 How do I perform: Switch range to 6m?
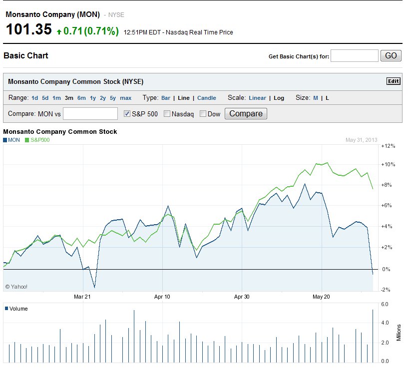pyautogui.click(x=81, y=98)
